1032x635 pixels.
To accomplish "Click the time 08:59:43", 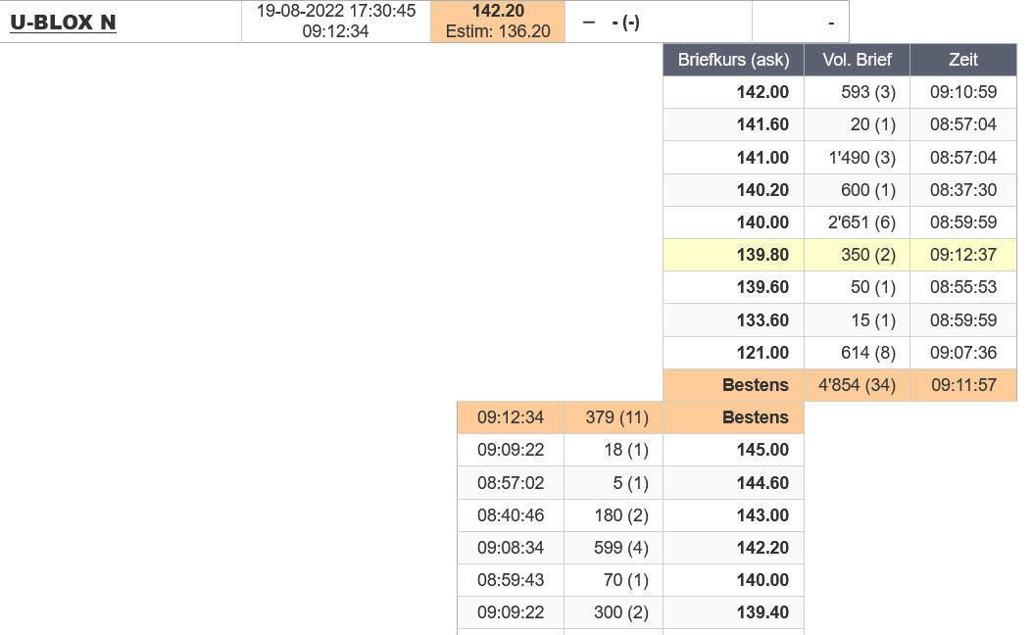I will click(x=510, y=580).
